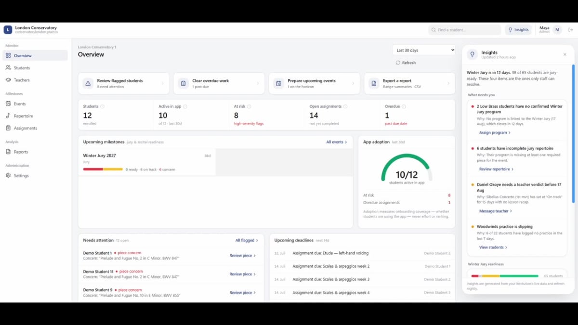The height and width of the screenshot is (325, 578).
Task: Open the All flagged link
Action: (x=247, y=240)
